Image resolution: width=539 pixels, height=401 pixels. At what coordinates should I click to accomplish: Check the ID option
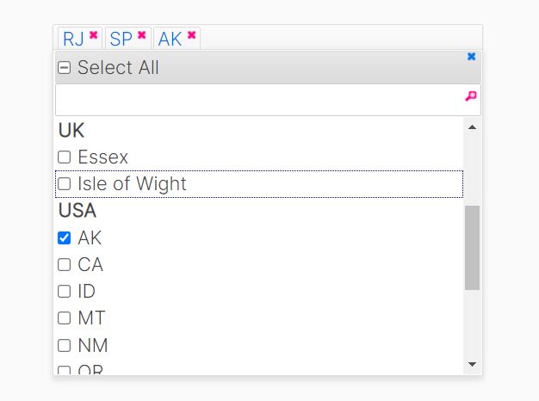pos(65,292)
